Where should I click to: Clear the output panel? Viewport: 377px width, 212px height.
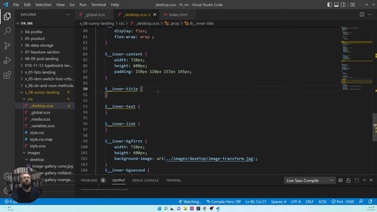tap(340, 180)
